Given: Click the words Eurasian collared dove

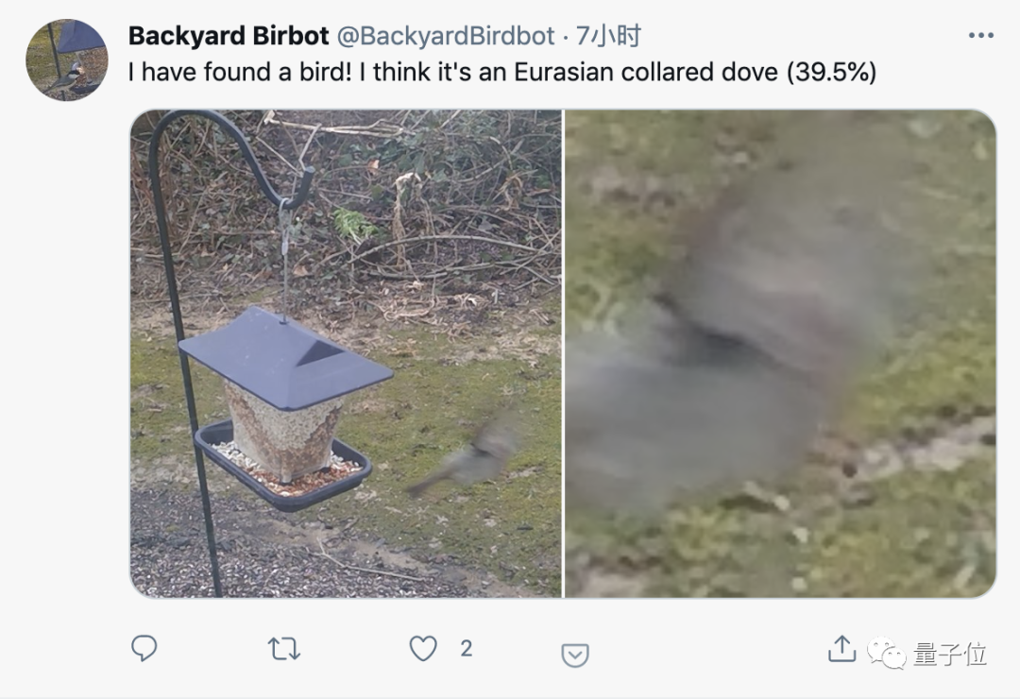Looking at the screenshot, I should [x=646, y=72].
